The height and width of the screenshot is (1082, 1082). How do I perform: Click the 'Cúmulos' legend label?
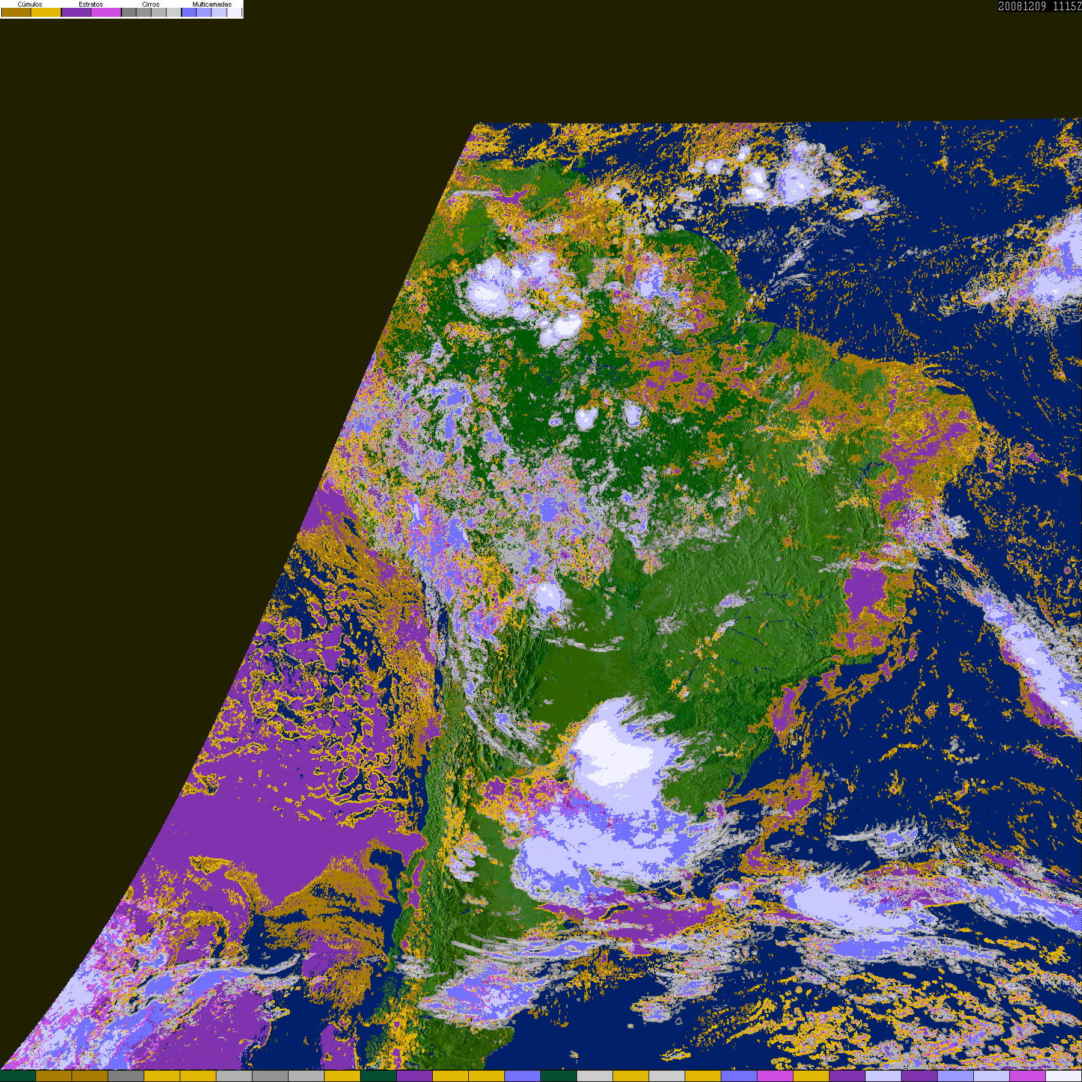click(30, 4)
